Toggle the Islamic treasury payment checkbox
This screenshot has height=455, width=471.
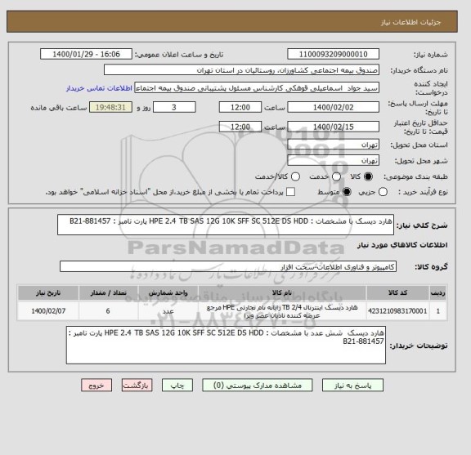pos(290,192)
